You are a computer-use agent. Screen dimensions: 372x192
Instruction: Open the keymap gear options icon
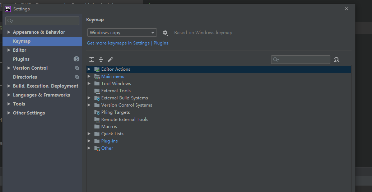pos(165,33)
